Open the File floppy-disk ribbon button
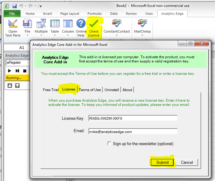Viewport: 215px width, 181px height. 27,23
